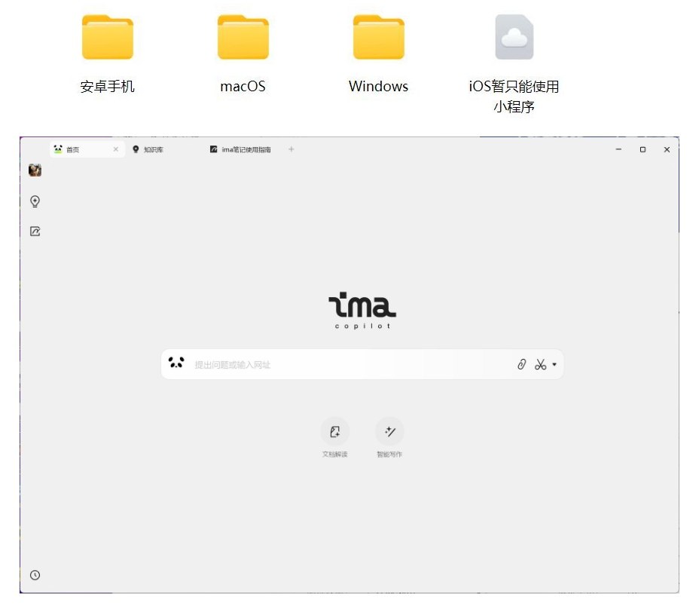Click your avatar at the top of sidebar
This screenshot has height=604, width=699.
point(35,170)
